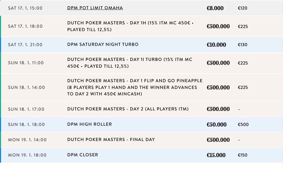Click the €8.000 prize pool amount
Viewport: 283px width, 169px height.
[215, 8]
